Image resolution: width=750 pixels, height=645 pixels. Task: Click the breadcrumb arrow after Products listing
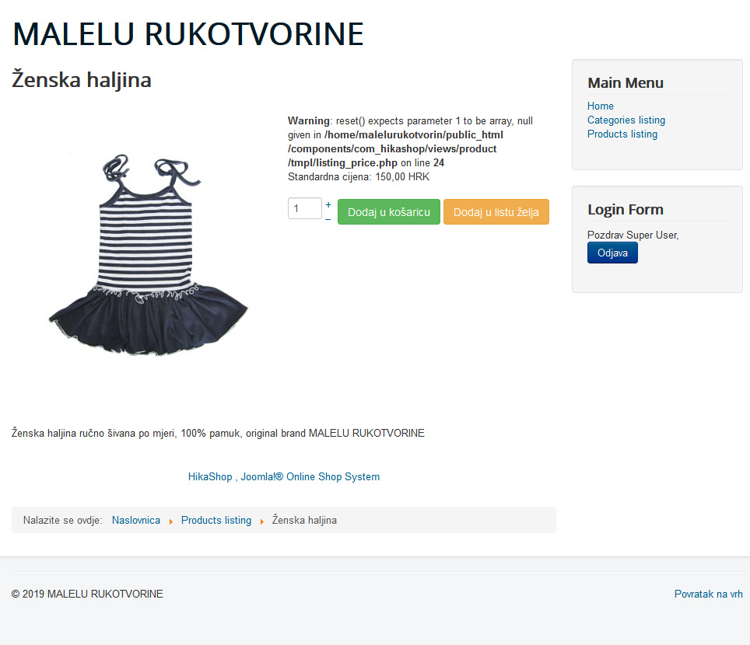click(x=261, y=521)
